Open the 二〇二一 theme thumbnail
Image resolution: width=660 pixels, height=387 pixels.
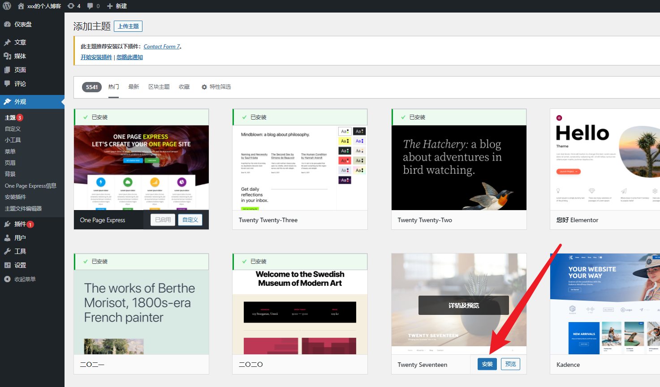click(141, 312)
